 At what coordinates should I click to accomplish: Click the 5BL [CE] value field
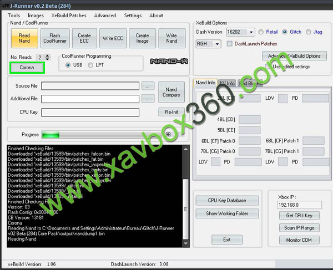click(250, 130)
